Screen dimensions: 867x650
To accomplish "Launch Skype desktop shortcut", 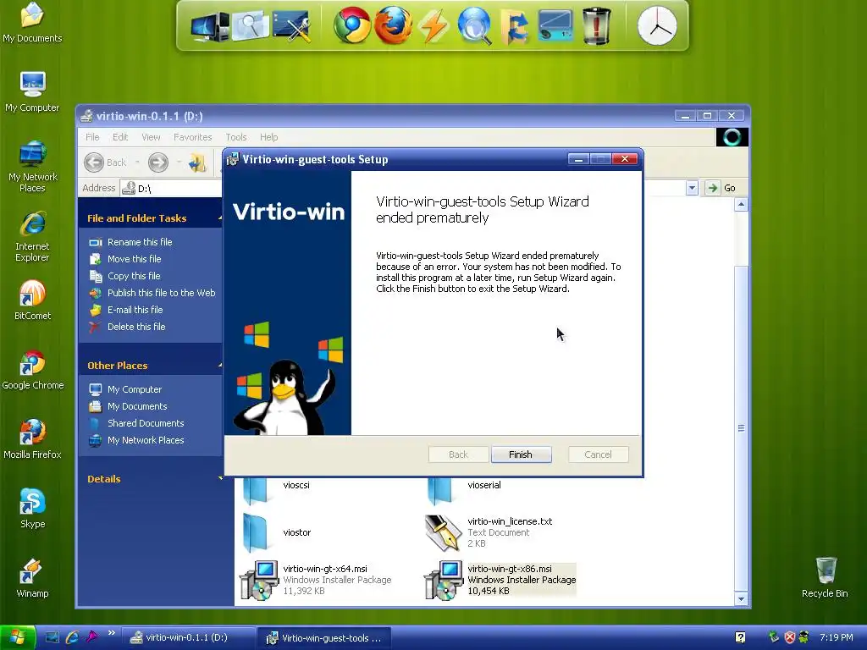I will click(33, 508).
